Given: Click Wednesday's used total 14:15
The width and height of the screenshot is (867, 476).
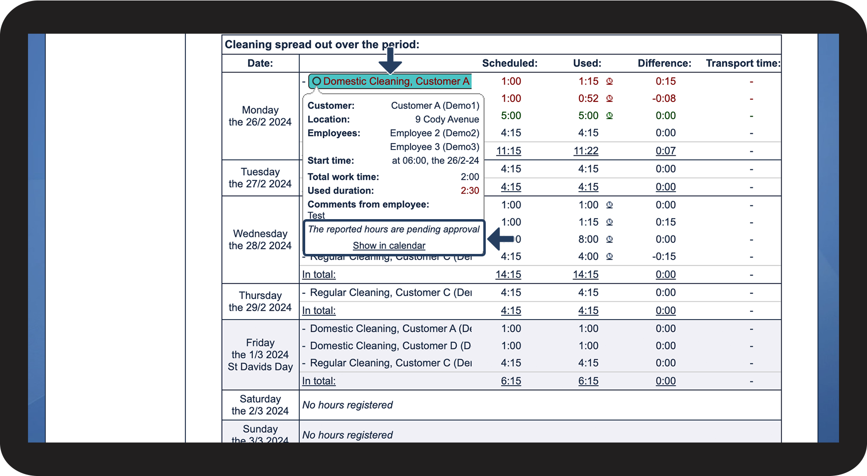Looking at the screenshot, I should click(x=586, y=275).
